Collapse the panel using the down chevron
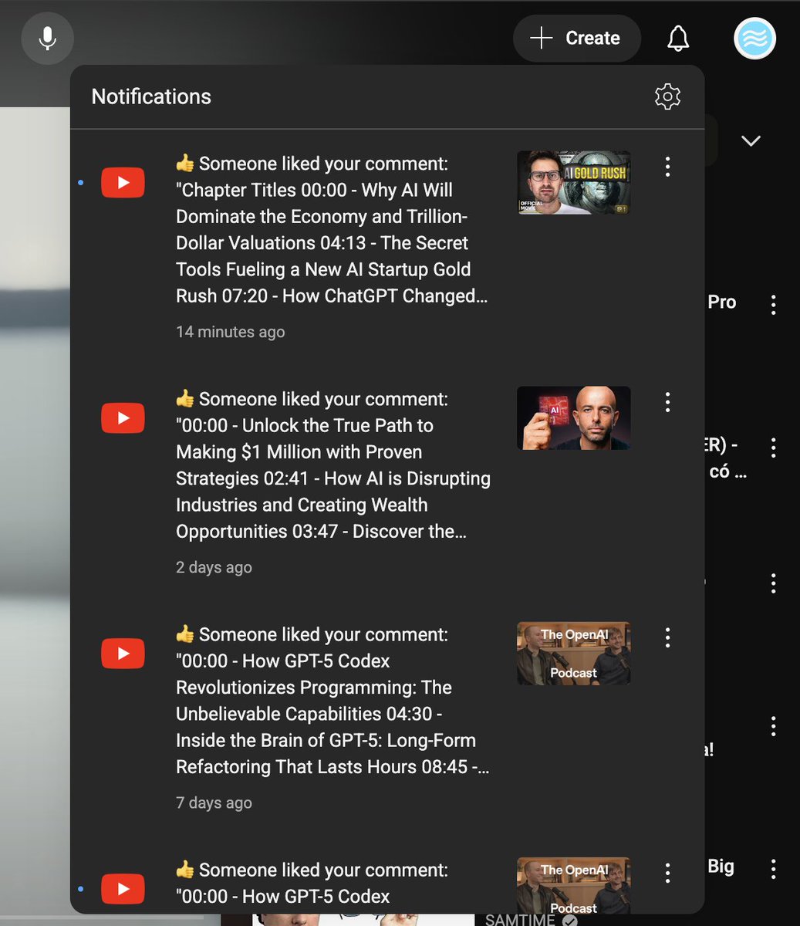 point(750,141)
